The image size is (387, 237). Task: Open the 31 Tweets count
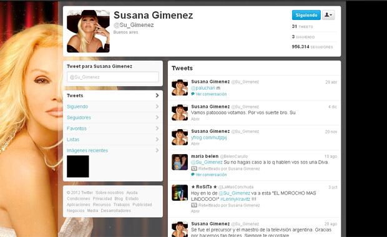click(x=302, y=26)
